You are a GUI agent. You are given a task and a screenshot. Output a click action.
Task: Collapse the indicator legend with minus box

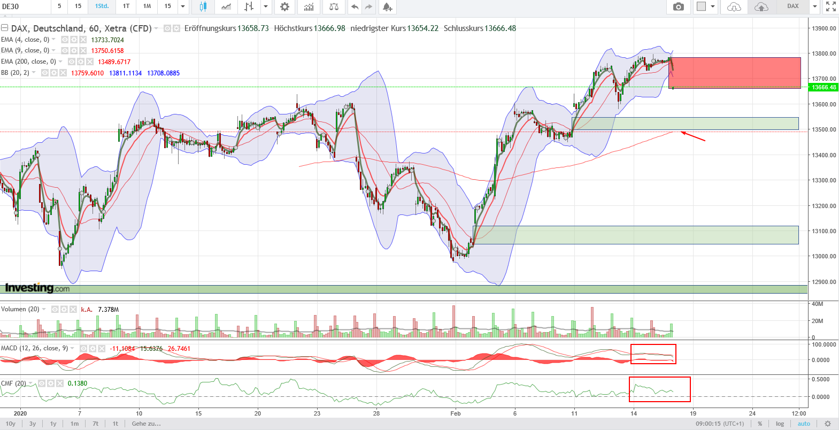point(4,28)
